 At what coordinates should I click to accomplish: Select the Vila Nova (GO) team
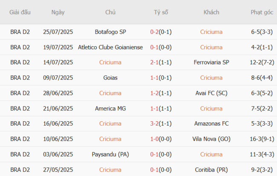[x=211, y=139]
